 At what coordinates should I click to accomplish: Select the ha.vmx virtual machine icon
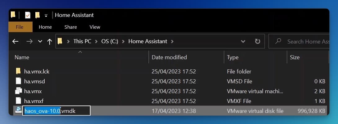tap(19, 91)
